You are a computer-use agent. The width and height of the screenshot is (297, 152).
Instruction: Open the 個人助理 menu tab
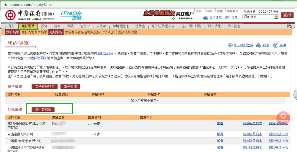pyautogui.click(x=214, y=26)
